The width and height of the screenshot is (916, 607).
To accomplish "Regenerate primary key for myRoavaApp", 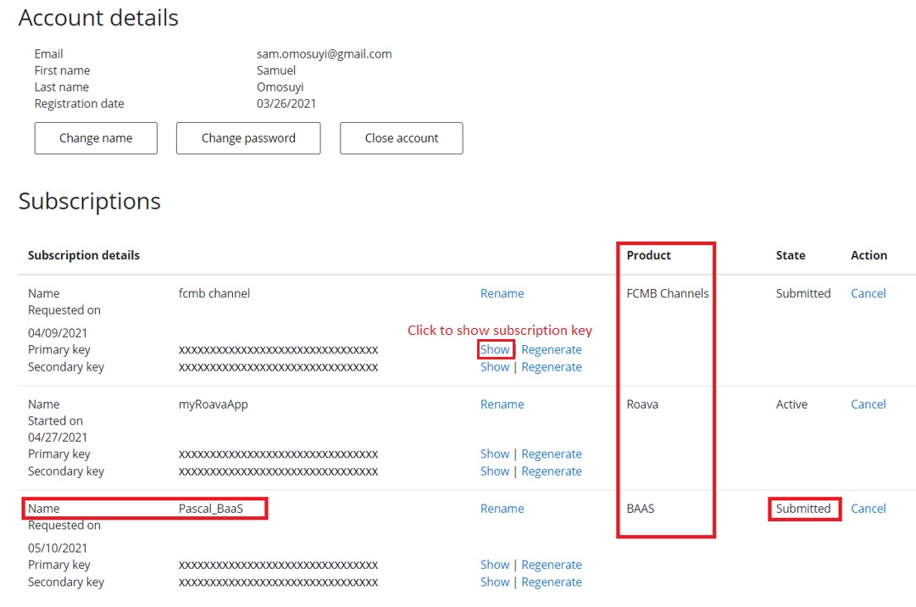I will [x=551, y=454].
